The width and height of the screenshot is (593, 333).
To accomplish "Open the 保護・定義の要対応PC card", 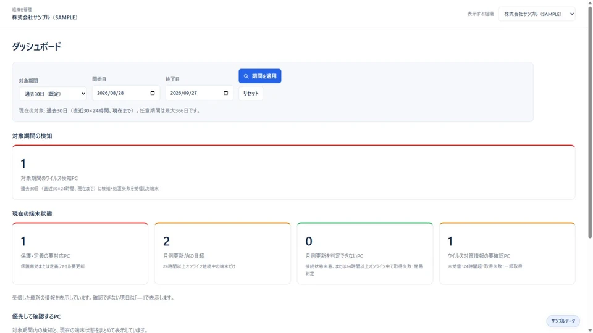I will 80,253.
